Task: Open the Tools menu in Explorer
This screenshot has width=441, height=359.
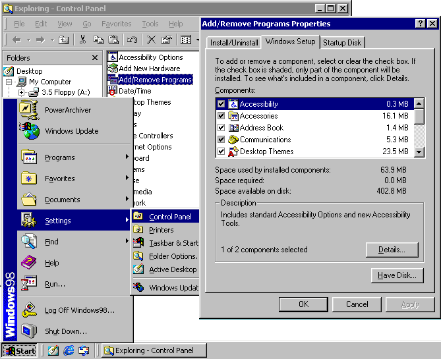Action: [x=150, y=24]
